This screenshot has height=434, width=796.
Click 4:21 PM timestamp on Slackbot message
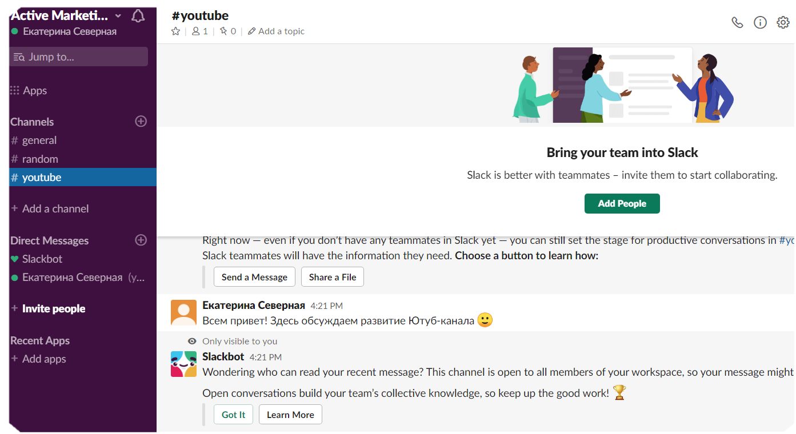click(266, 357)
